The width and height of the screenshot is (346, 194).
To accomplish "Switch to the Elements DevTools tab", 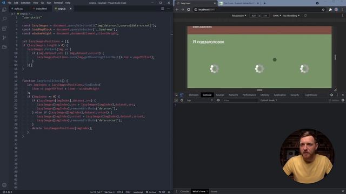I will pos(194,95).
